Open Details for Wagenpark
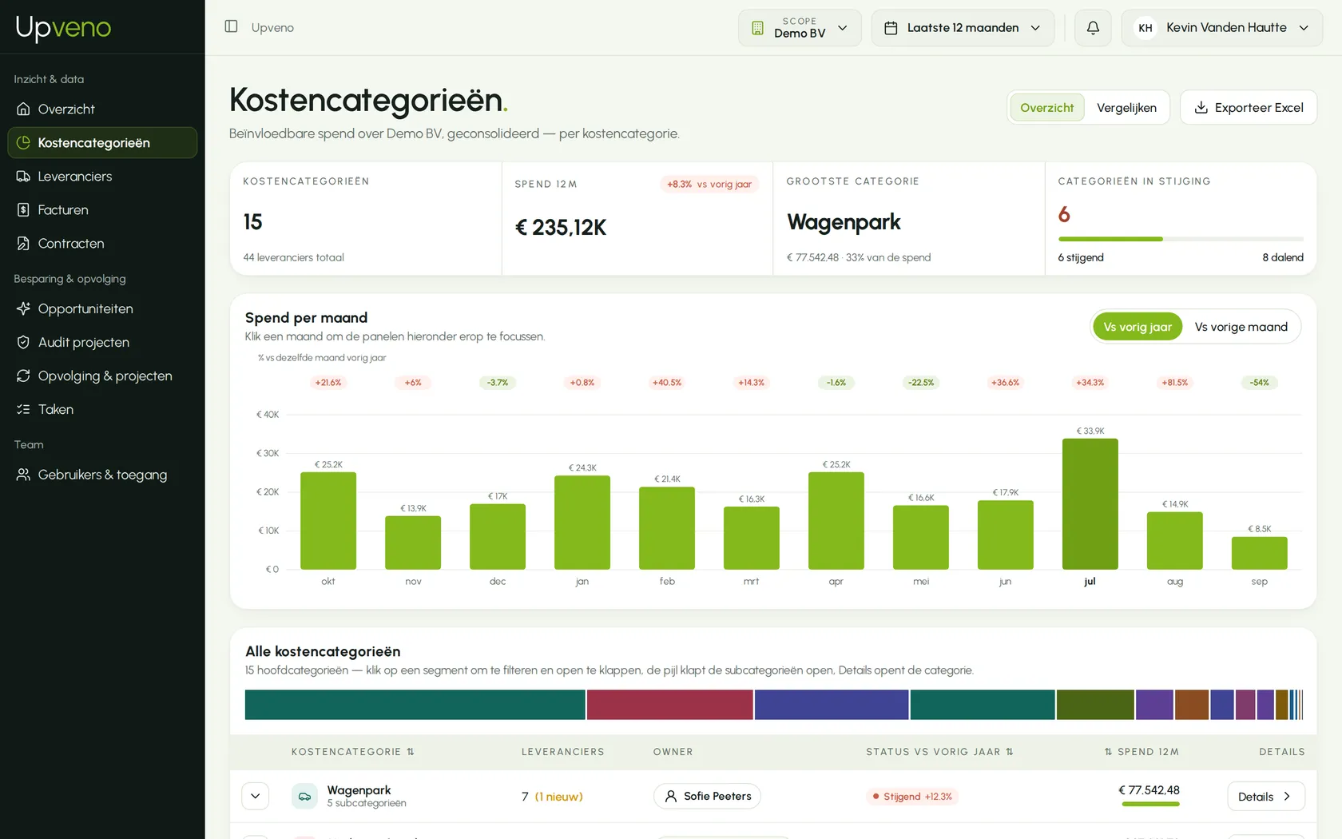 point(1265,797)
